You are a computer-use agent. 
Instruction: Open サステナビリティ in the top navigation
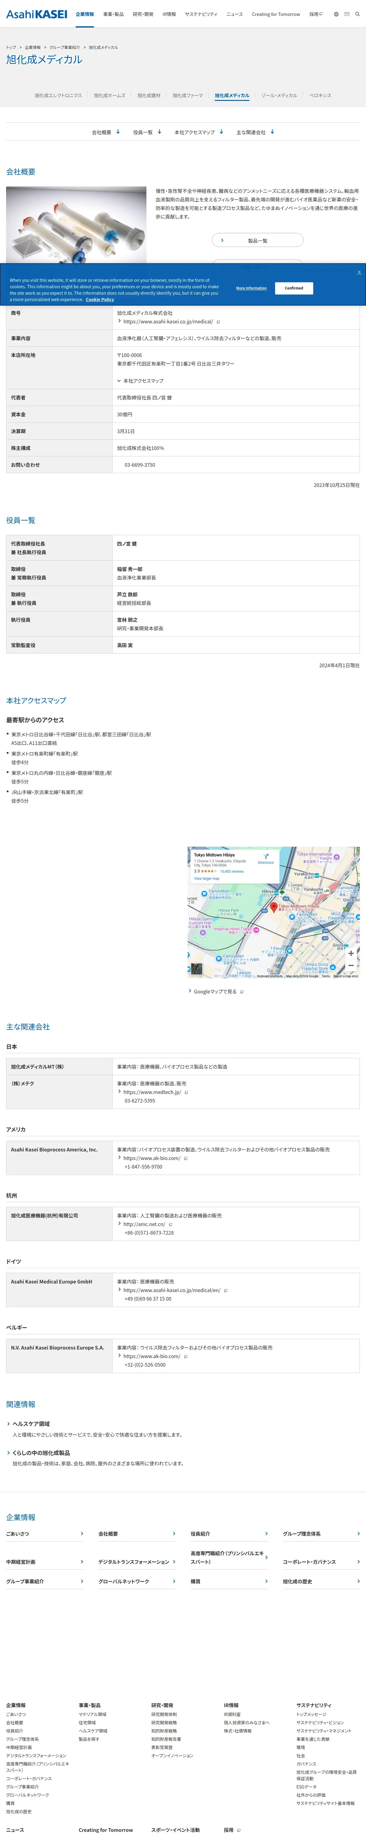[x=201, y=14]
